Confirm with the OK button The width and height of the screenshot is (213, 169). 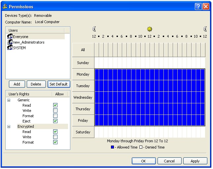[144, 161]
